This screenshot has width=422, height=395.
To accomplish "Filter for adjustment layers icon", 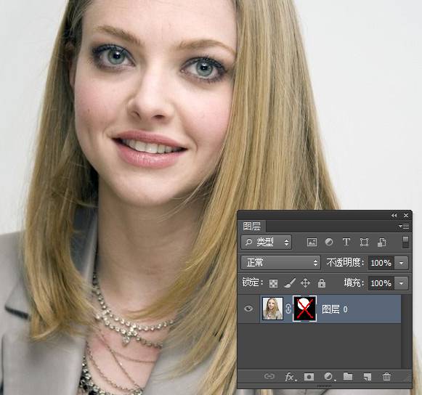I will point(329,243).
